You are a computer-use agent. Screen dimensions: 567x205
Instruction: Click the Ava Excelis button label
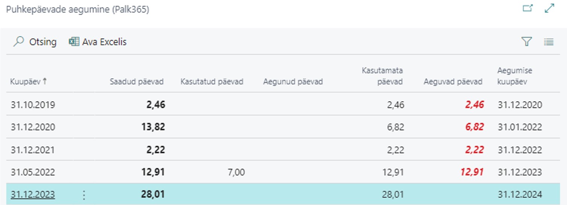104,42
